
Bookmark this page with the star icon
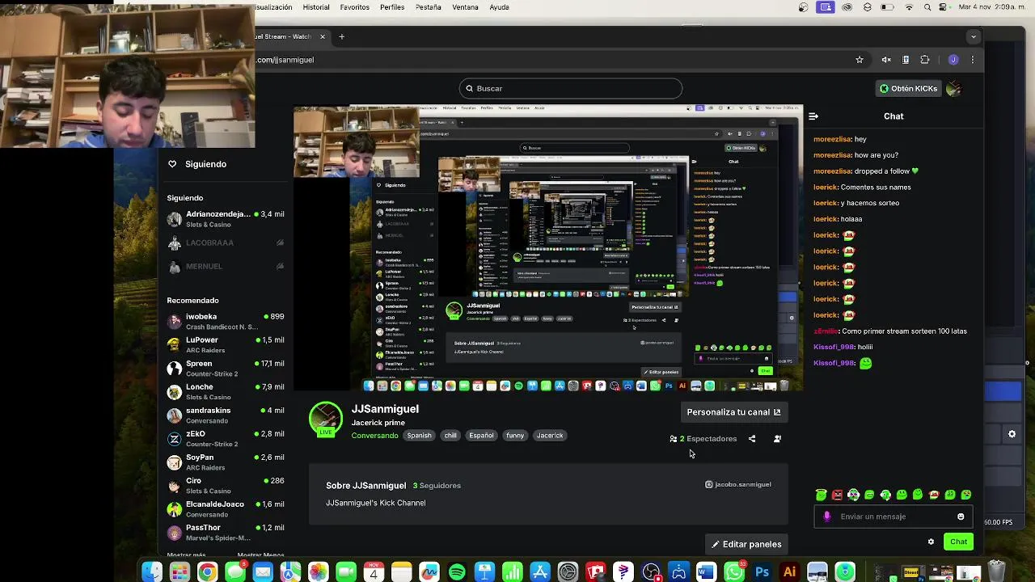[860, 60]
